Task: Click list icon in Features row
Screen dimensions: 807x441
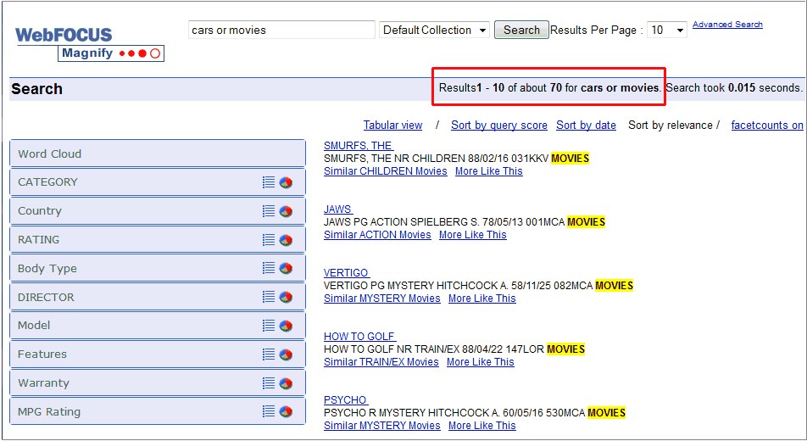Action: [269, 354]
